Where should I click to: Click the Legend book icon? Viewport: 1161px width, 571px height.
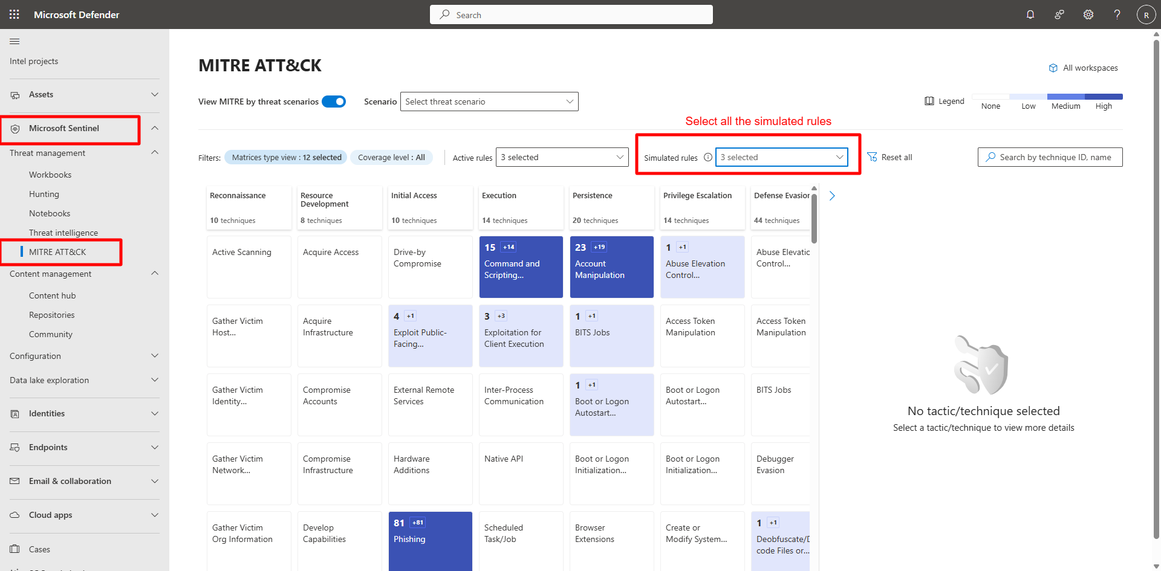pyautogui.click(x=929, y=101)
